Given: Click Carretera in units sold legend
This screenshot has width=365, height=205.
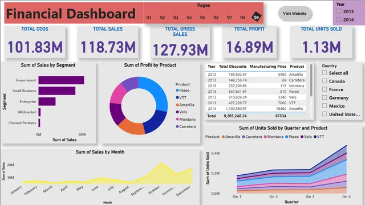Looking at the screenshot, I should click(252, 137).
